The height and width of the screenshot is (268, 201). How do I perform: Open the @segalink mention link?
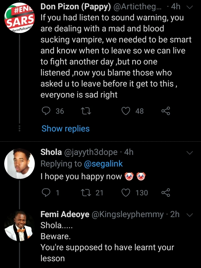pyautogui.click(x=103, y=164)
